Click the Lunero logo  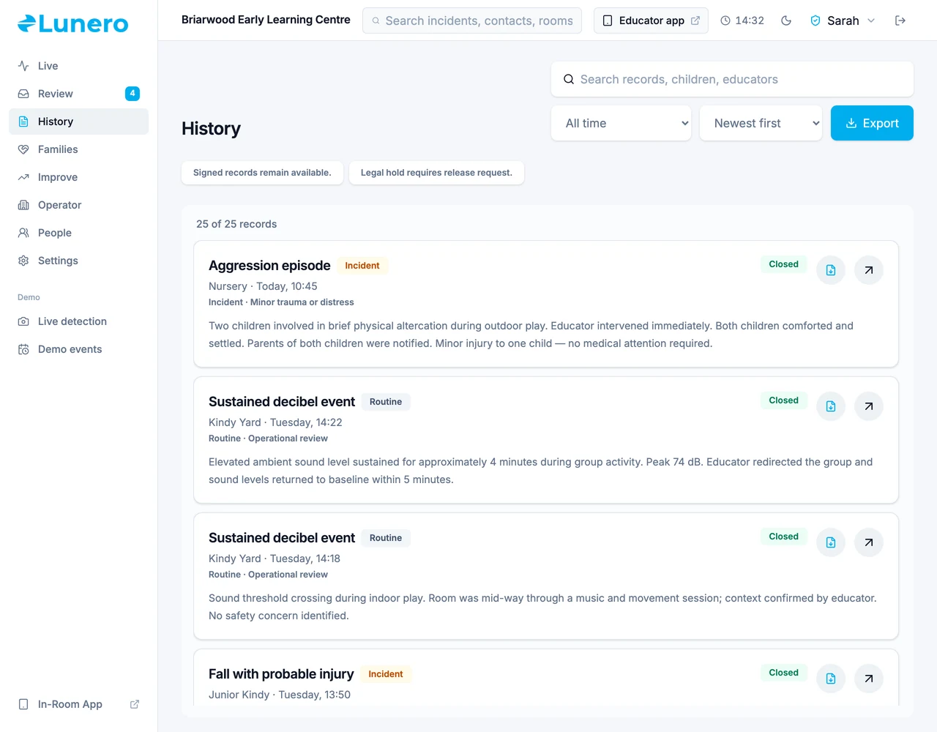pyautogui.click(x=73, y=23)
